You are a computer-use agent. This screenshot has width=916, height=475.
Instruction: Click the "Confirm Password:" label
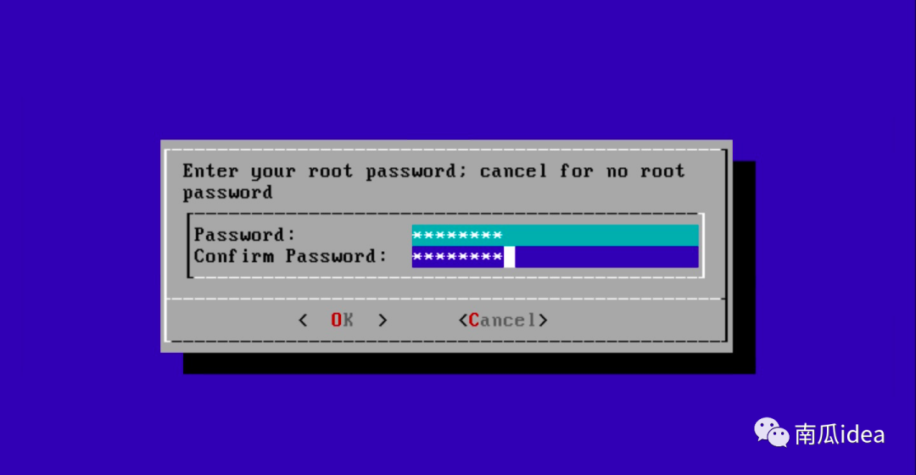click(x=290, y=256)
